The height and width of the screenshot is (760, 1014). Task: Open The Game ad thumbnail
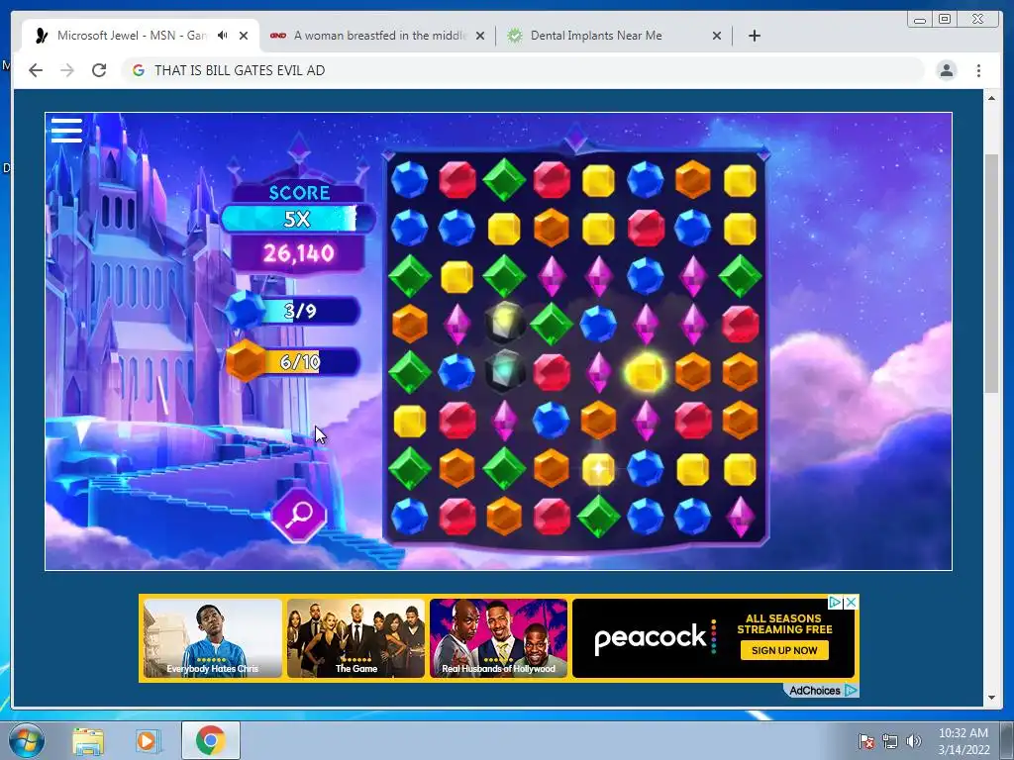pyautogui.click(x=355, y=638)
